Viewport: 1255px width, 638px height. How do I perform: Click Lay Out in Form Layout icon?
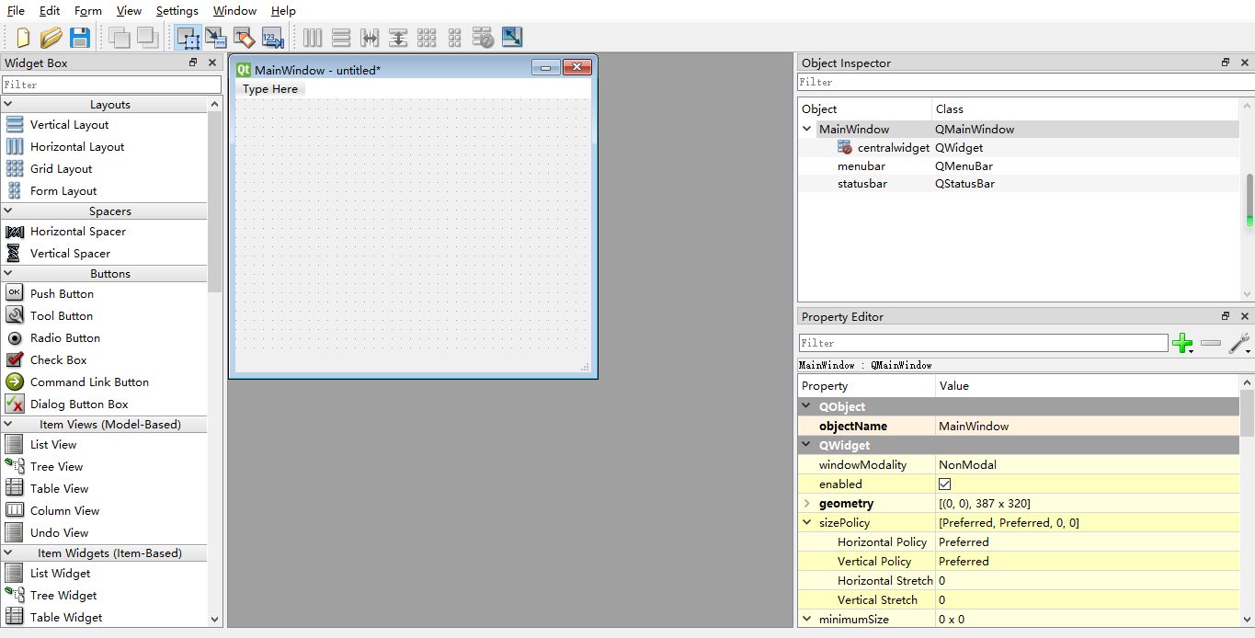pyautogui.click(x=455, y=38)
